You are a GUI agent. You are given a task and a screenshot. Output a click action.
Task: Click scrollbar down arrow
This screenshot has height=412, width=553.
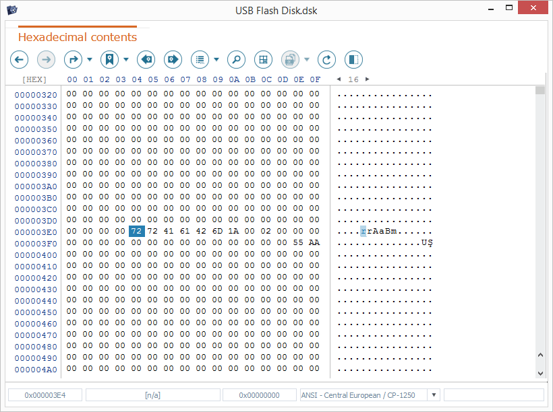point(540,373)
